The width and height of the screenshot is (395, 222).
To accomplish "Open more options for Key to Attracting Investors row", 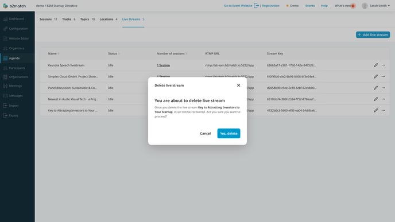I will point(383,111).
